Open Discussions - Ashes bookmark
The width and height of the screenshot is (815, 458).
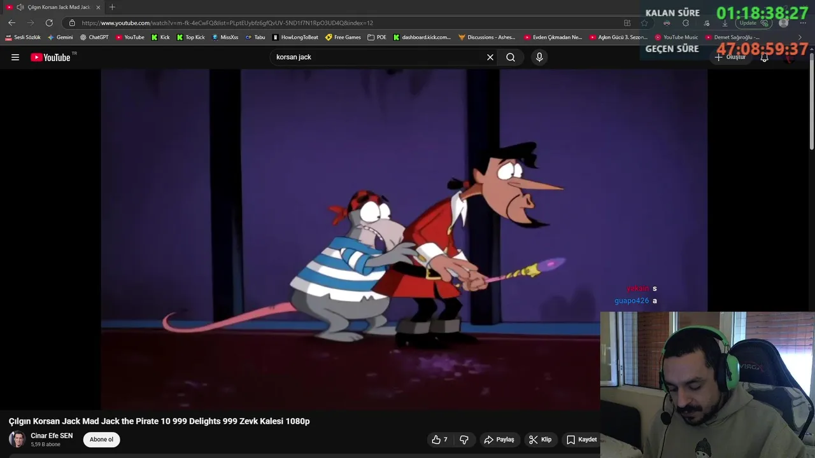point(487,37)
